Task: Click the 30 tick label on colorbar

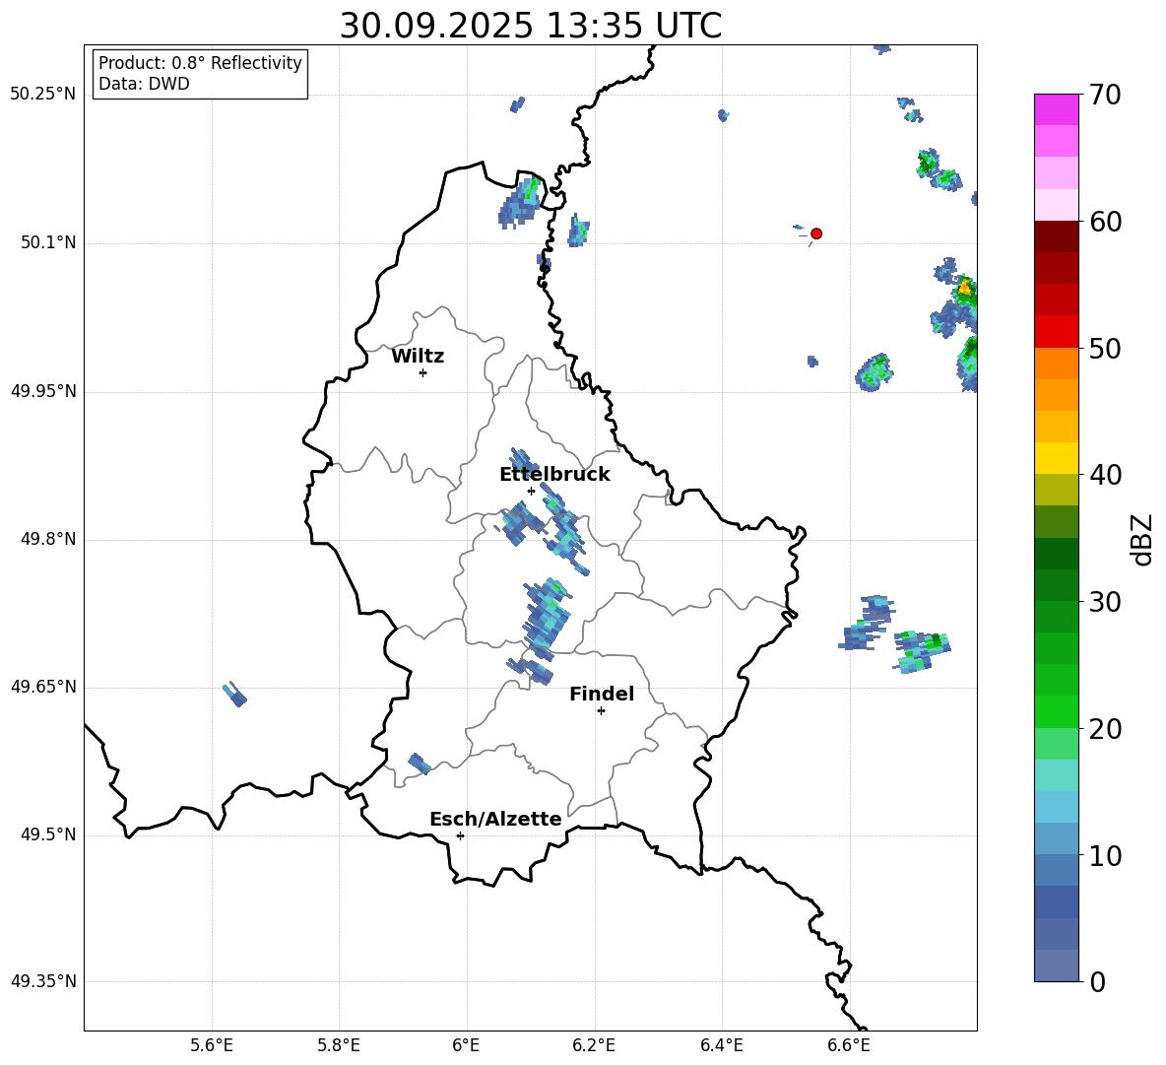Action: click(1105, 602)
